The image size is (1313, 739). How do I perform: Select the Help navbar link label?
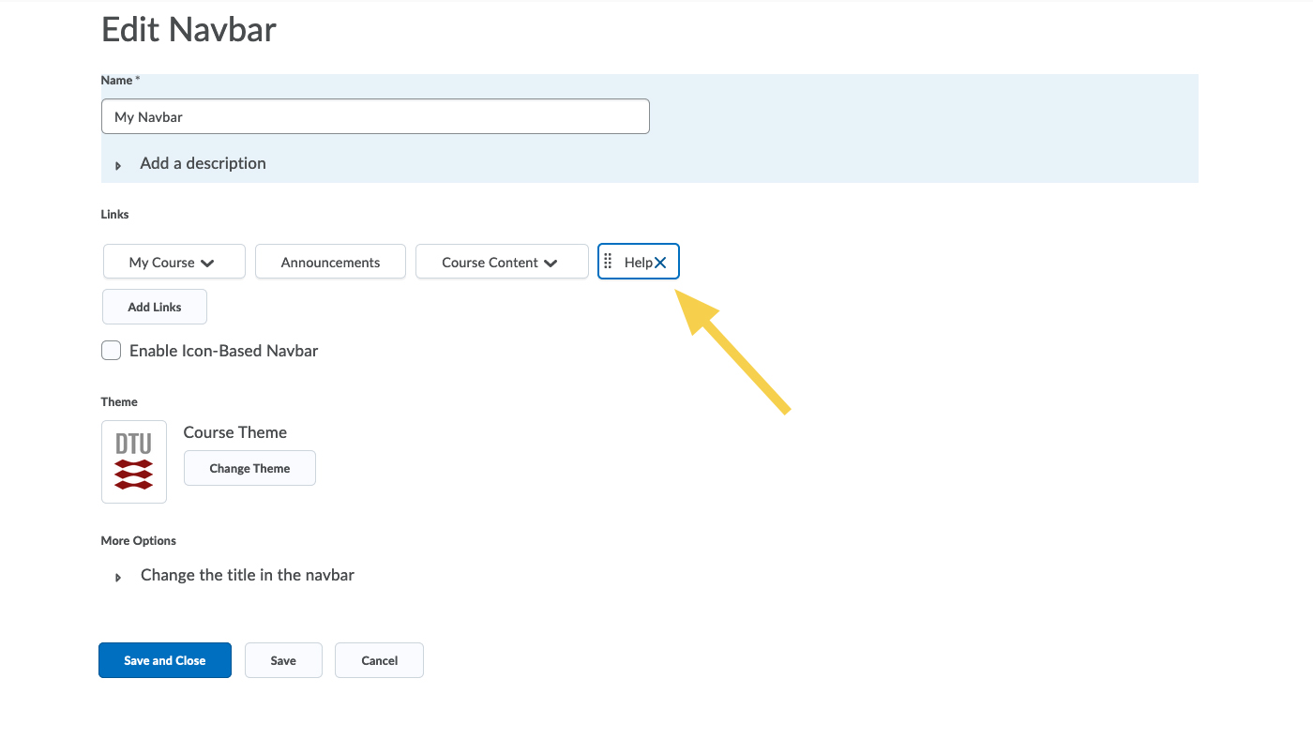coord(638,263)
